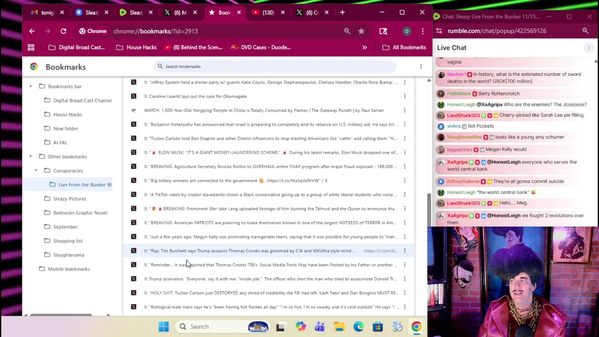Screen dimensions: 599x337
Task: Click zoom icon in Rumble chat address bar
Action: coord(585,31)
